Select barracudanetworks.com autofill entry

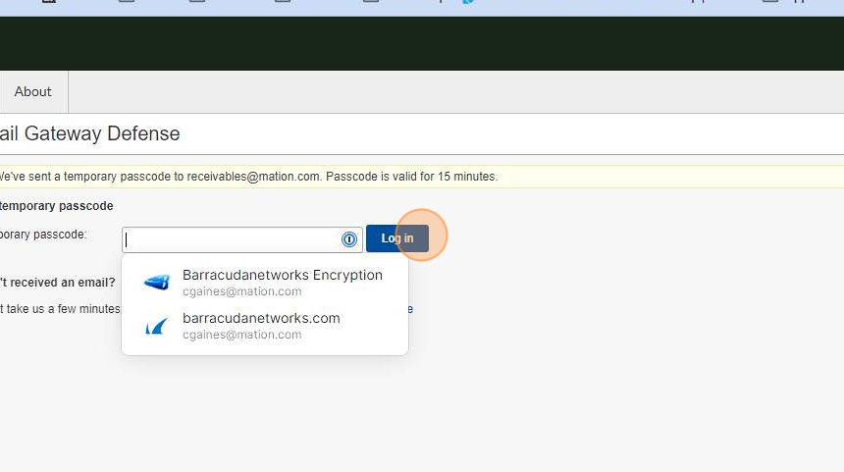(265, 326)
